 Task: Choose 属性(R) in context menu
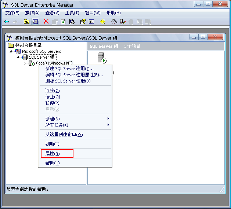click(75, 154)
